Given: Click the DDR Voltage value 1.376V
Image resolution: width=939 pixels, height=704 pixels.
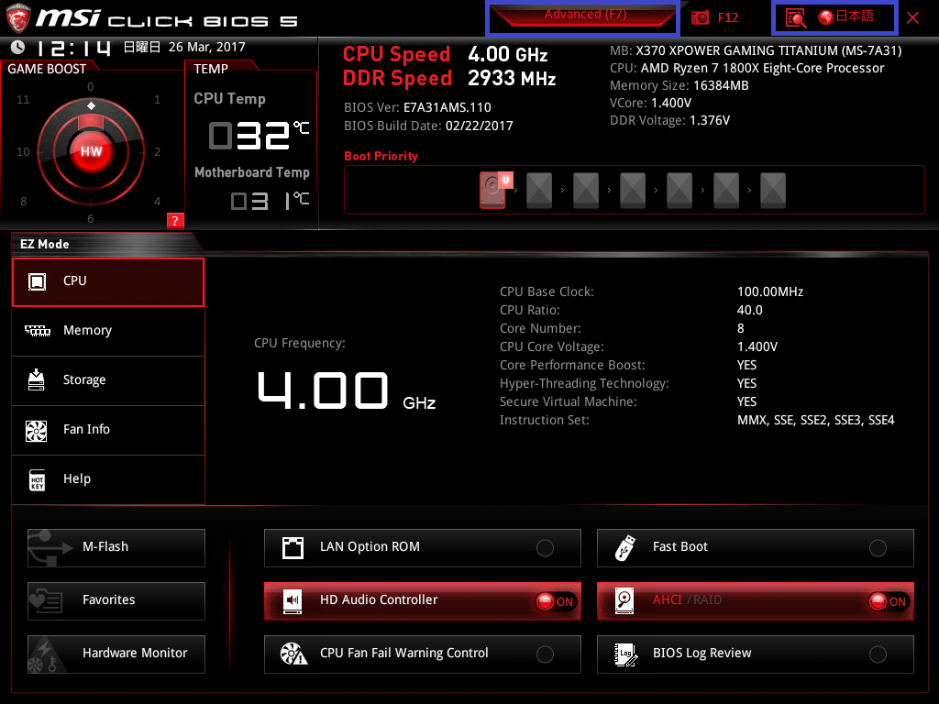Looking at the screenshot, I should click(x=710, y=120).
